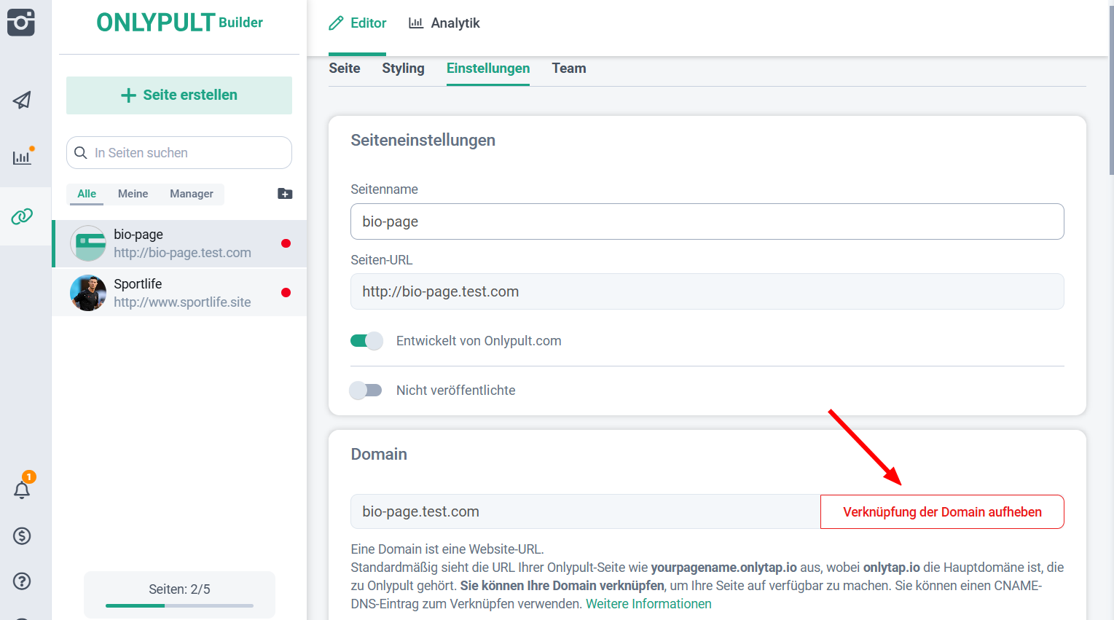Screen dimensions: 1114x620
Task: Open the 'Weitere Informationen' link
Action: tap(648, 604)
